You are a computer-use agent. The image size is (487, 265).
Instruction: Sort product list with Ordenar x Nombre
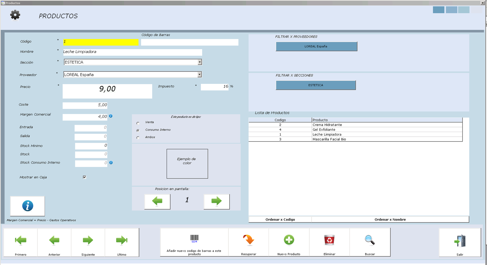[390, 219]
